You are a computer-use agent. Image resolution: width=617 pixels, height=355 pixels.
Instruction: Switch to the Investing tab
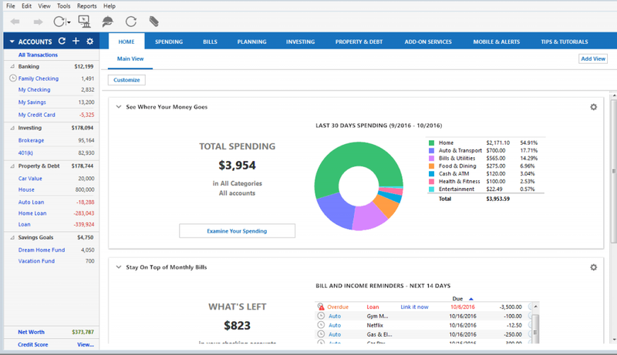click(300, 42)
